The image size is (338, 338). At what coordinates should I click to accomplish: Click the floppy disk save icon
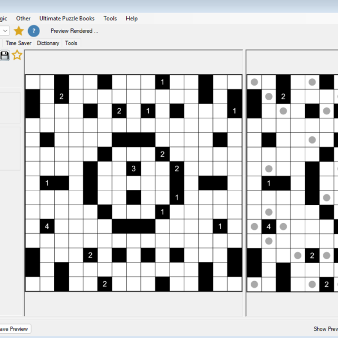[5, 55]
